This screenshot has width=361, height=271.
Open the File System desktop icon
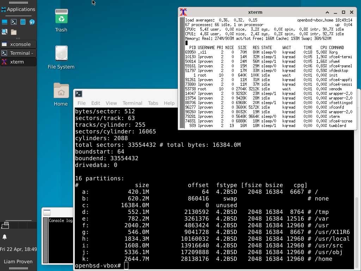click(x=61, y=57)
